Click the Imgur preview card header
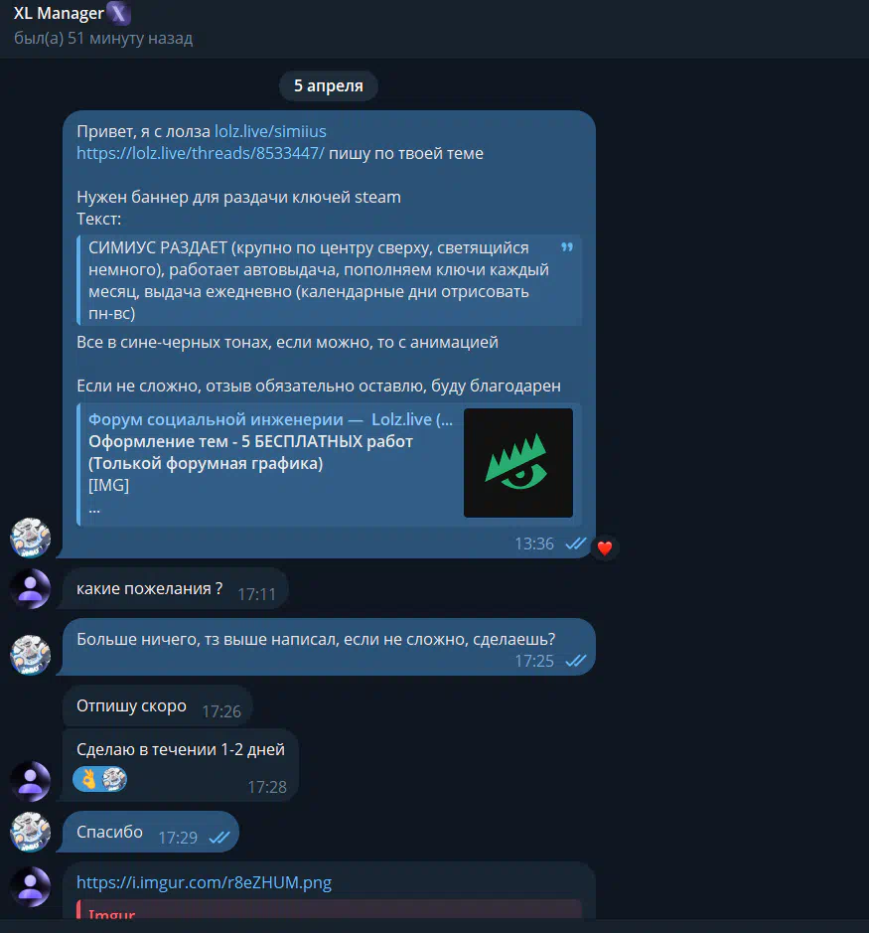 [x=112, y=912]
